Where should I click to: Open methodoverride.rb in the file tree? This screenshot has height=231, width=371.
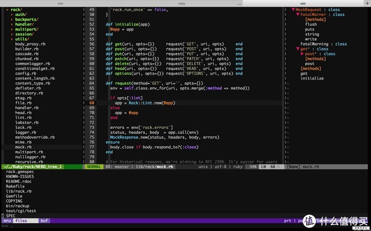tap(35, 137)
